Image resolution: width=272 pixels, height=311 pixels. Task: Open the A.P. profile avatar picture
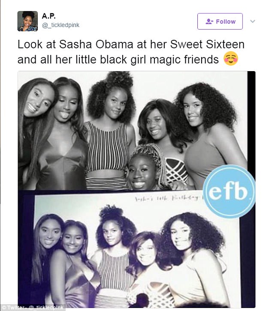point(27,21)
